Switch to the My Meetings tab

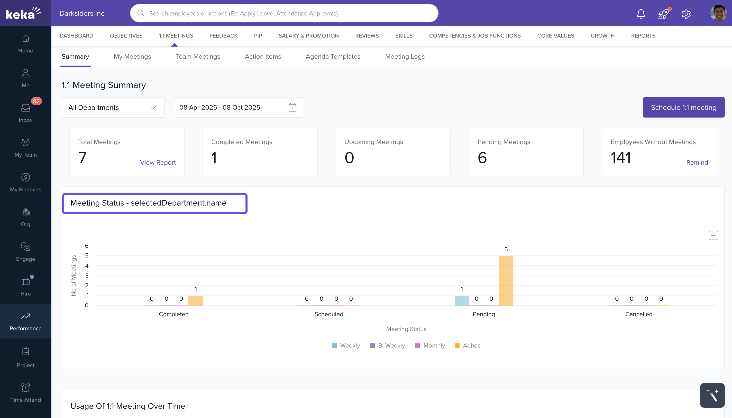coord(132,57)
